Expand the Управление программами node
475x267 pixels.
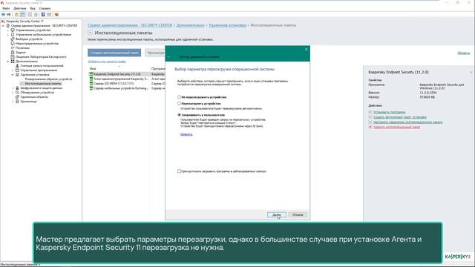click(x=13, y=70)
